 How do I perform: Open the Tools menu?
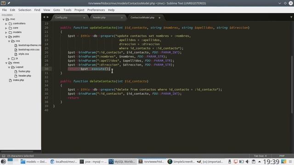68,10
